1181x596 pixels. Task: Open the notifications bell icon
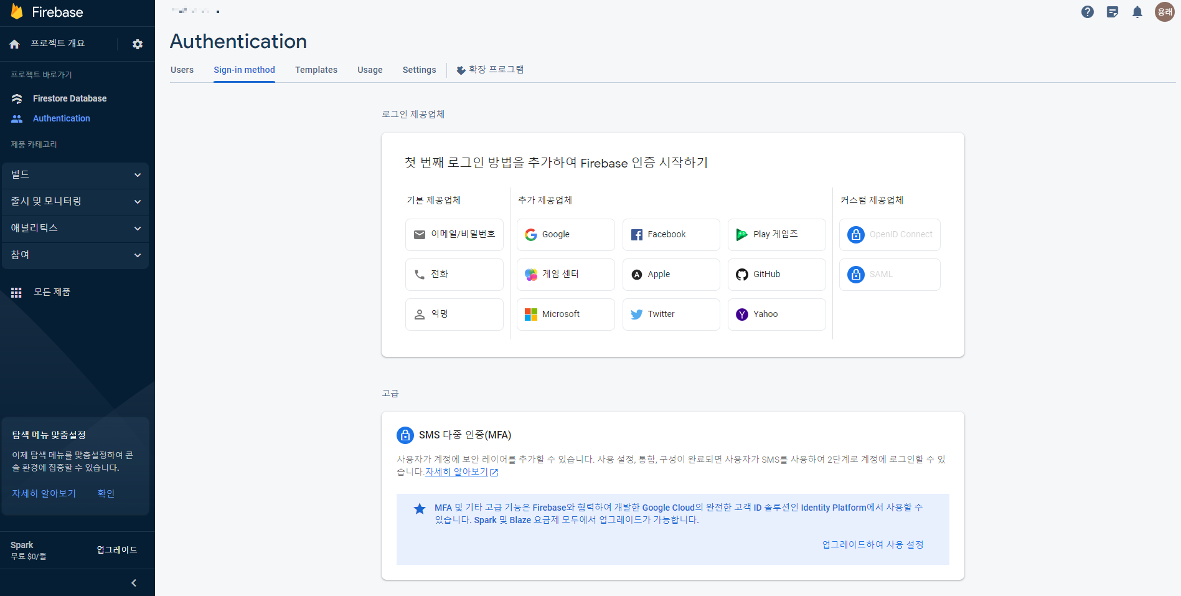click(1137, 12)
